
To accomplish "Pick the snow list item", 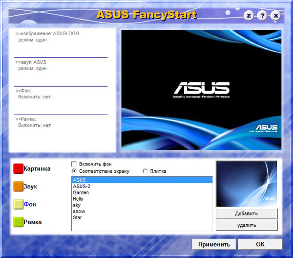I will pos(79,211).
